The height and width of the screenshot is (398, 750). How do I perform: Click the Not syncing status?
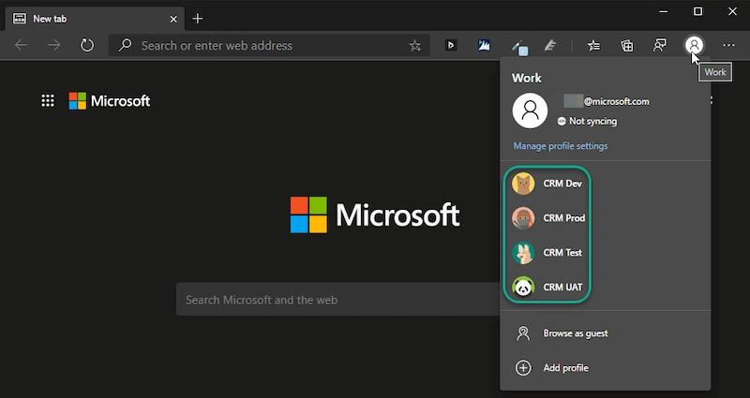point(587,122)
